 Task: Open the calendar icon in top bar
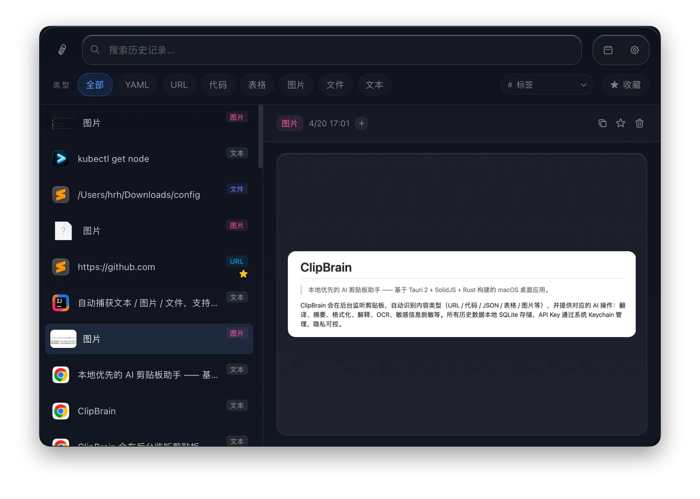pos(608,50)
